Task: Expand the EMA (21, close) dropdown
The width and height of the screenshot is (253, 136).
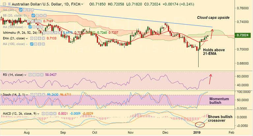Action: [x=27, y=39]
